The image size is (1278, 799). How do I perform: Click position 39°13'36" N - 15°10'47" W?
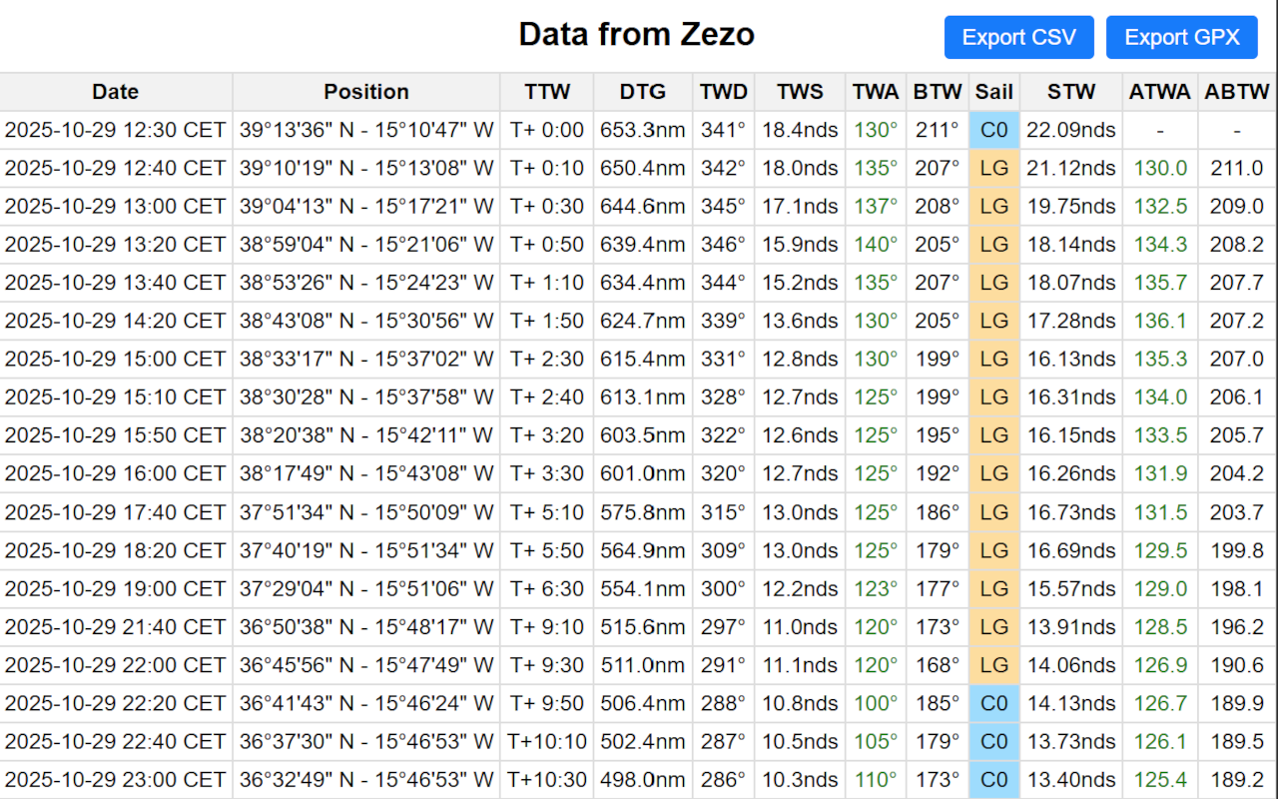[x=366, y=130]
